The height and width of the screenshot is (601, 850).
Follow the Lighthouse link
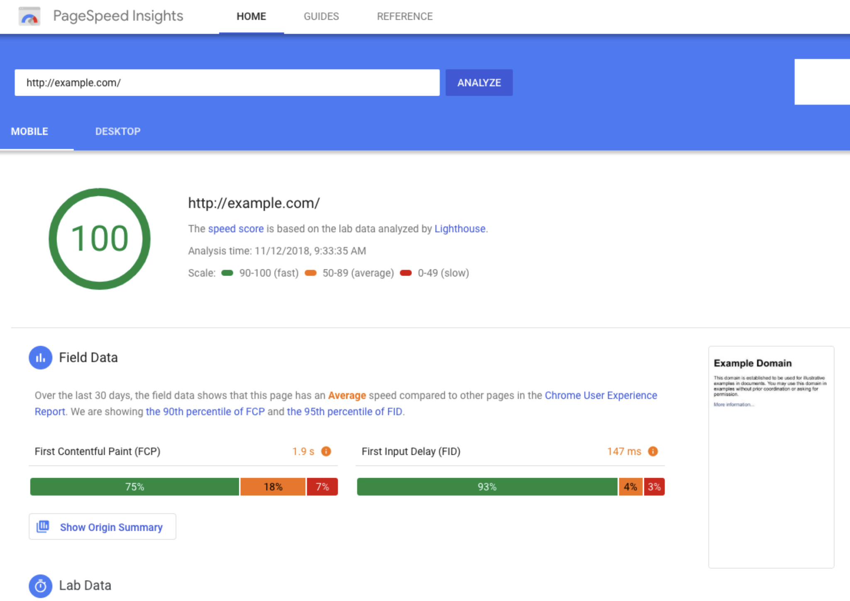(460, 229)
